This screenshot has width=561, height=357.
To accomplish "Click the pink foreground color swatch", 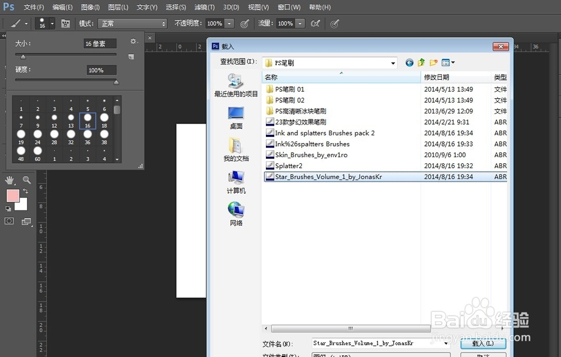I will click(12, 196).
